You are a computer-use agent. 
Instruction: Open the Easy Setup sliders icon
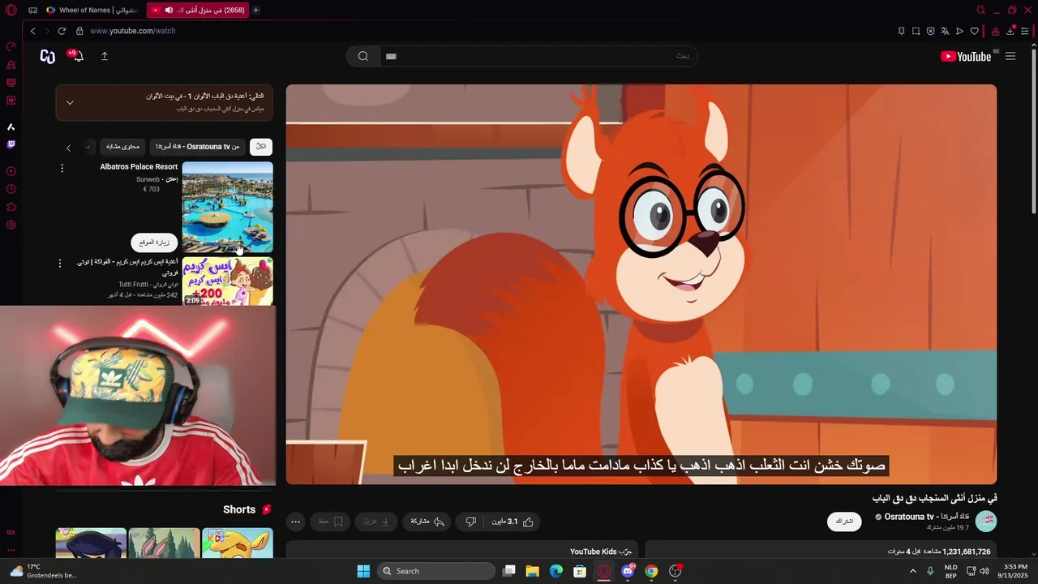[1025, 31]
